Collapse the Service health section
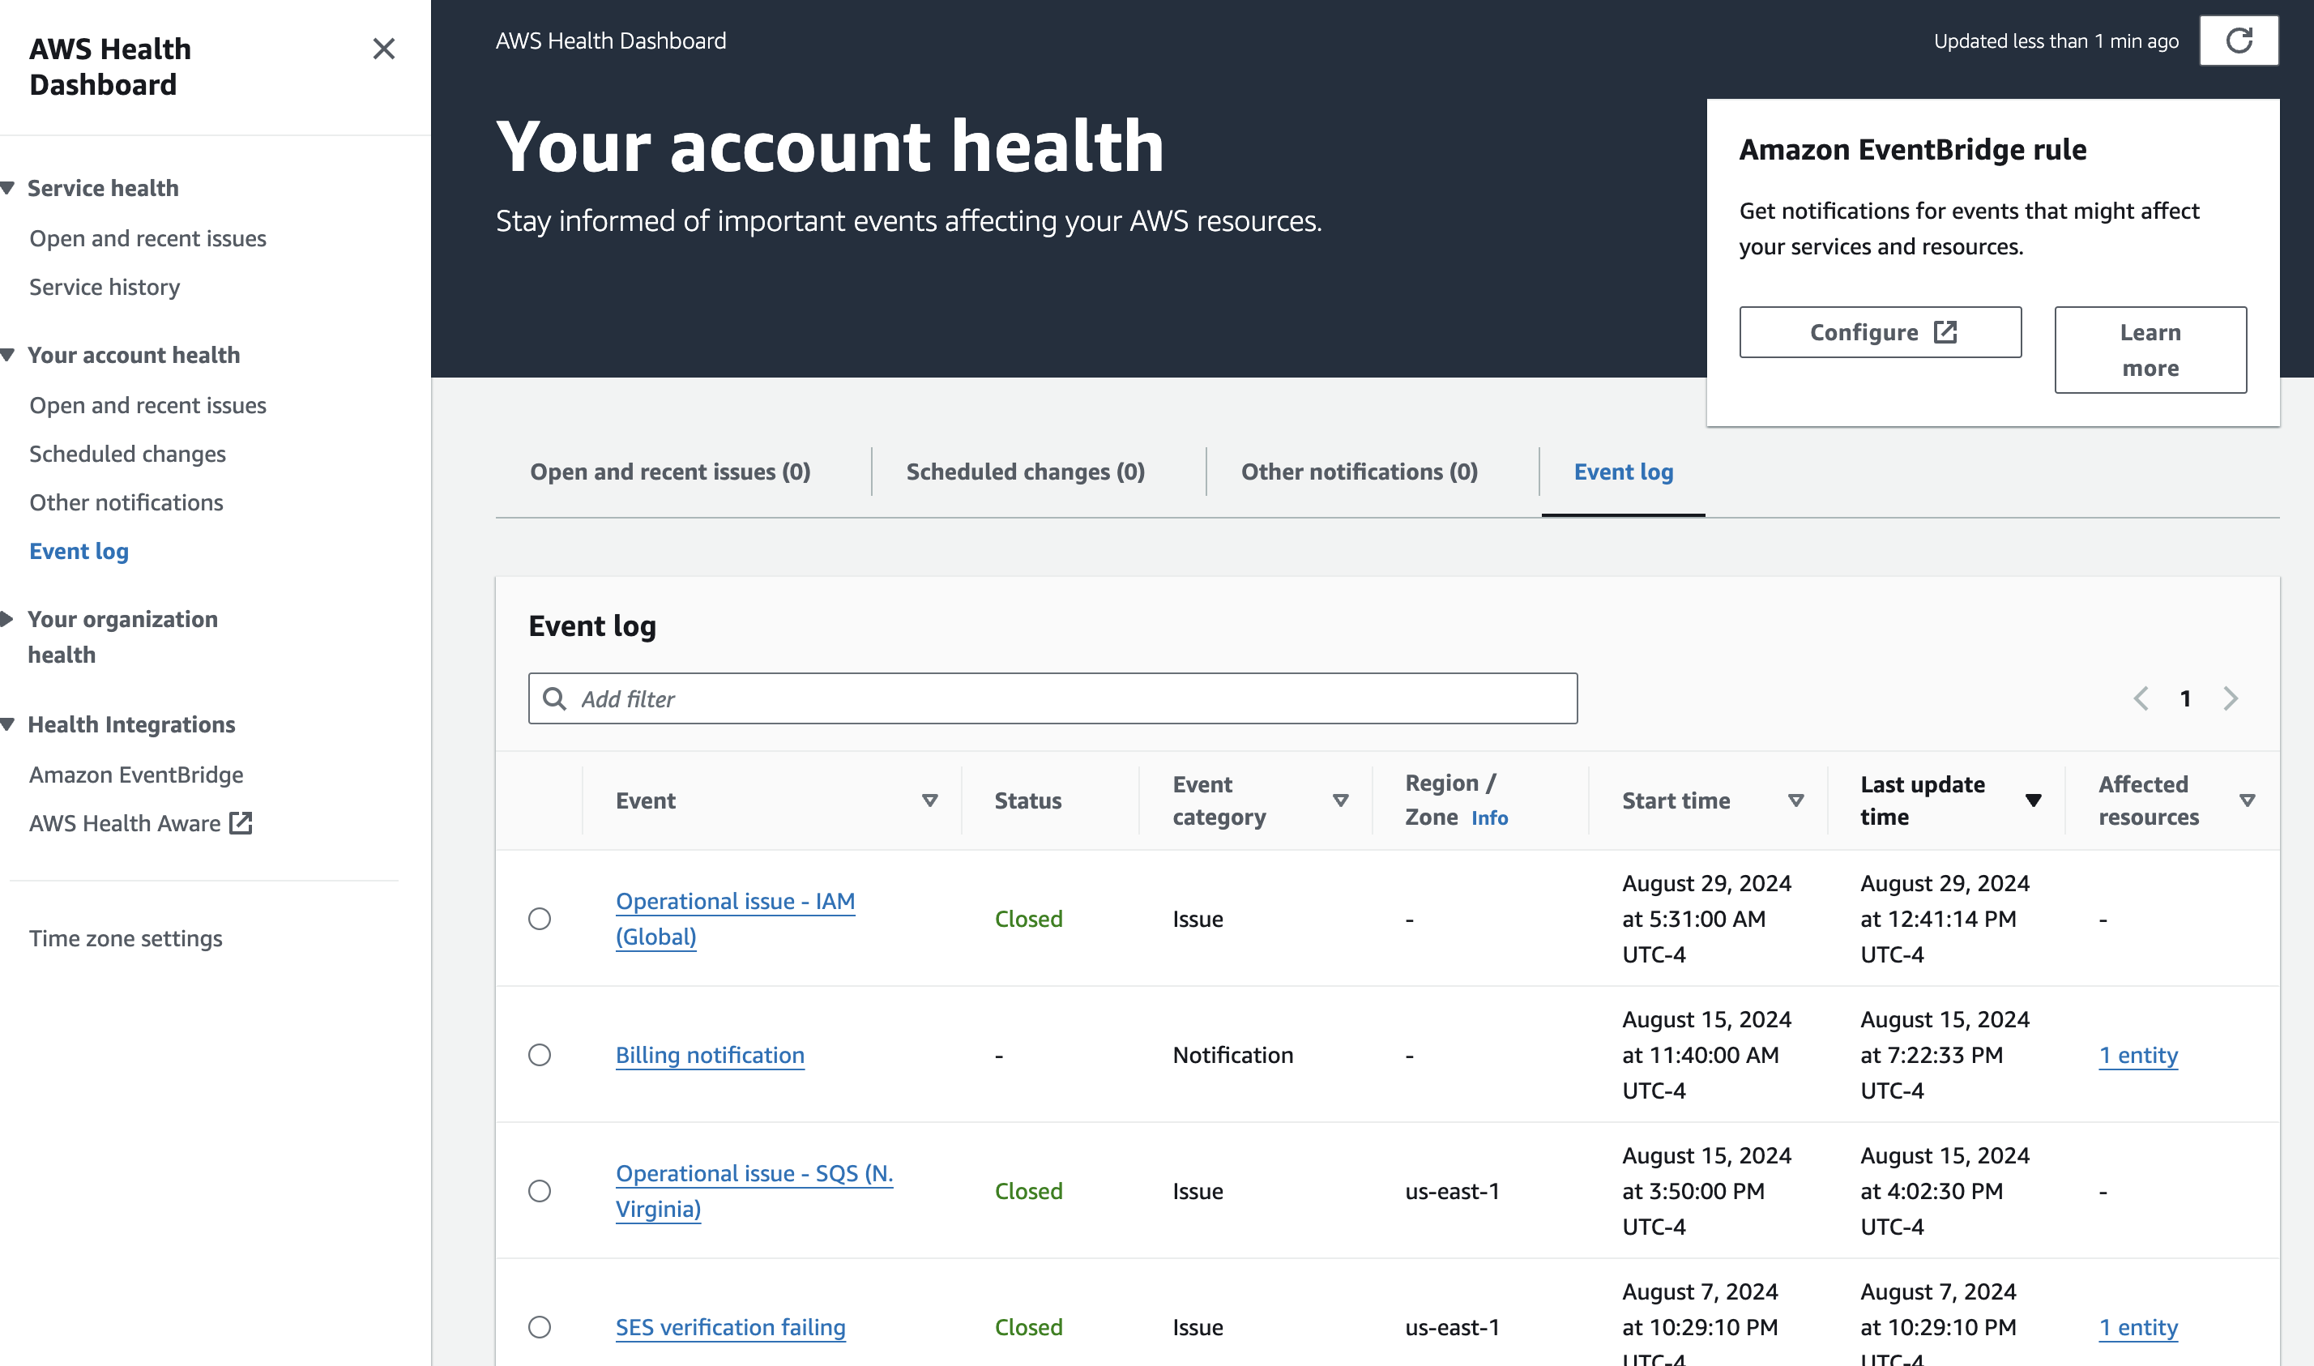Screen dimensions: 2314x1366 coord(8,188)
